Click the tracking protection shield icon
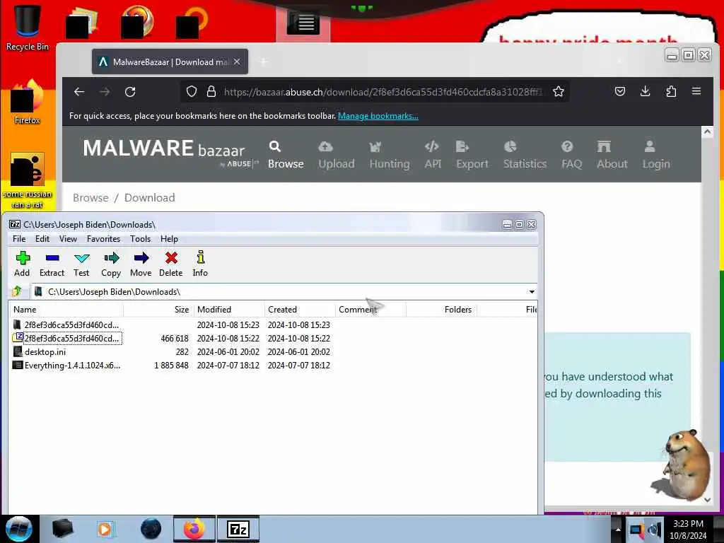This screenshot has height=543, width=724. tap(192, 91)
